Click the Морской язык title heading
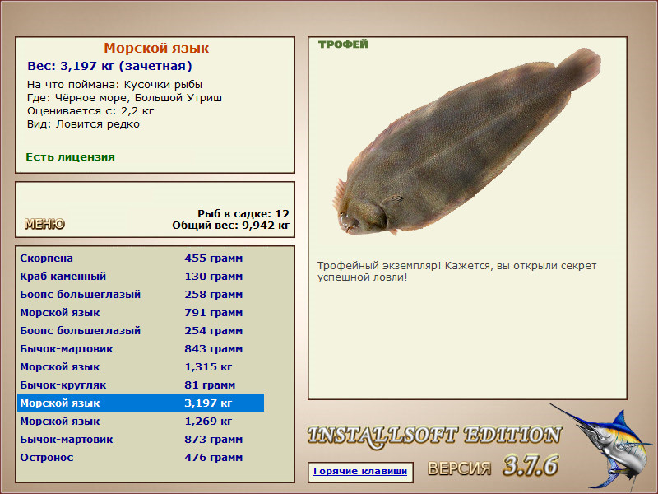The height and width of the screenshot is (494, 658). 156,48
